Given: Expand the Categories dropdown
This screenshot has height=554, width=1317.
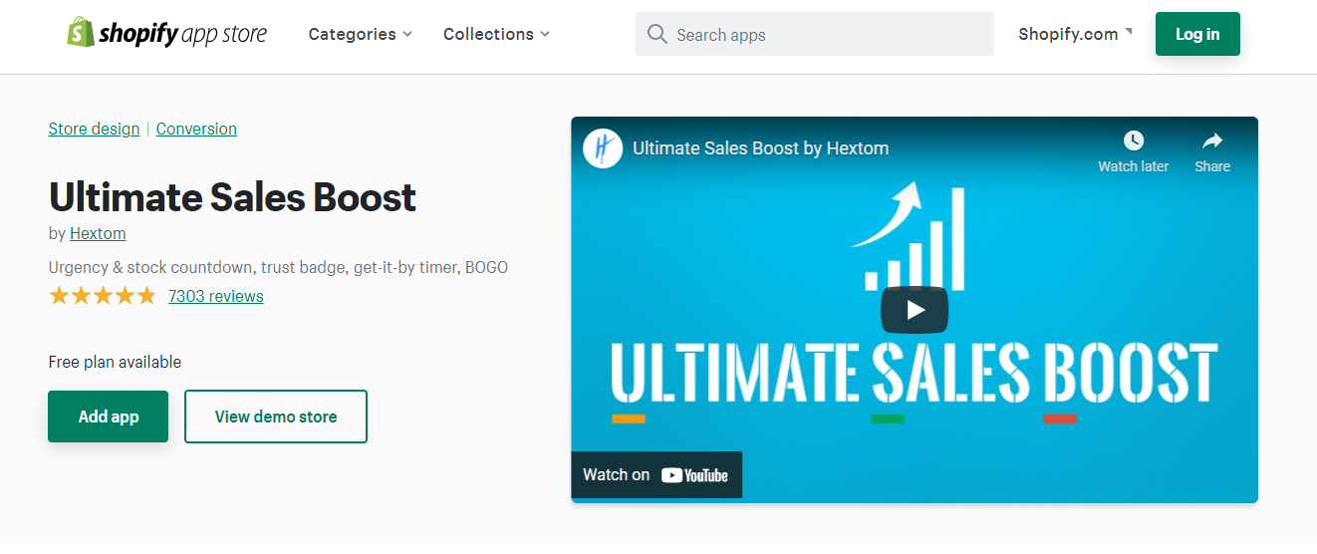Looking at the screenshot, I should coord(360,34).
